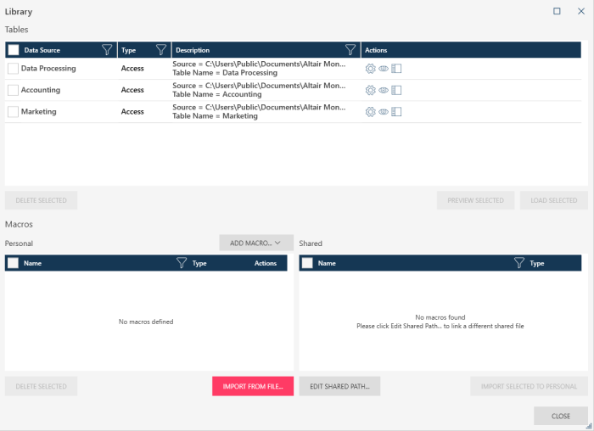
Task: Open filter on Type column in Tables
Action: tap(161, 50)
